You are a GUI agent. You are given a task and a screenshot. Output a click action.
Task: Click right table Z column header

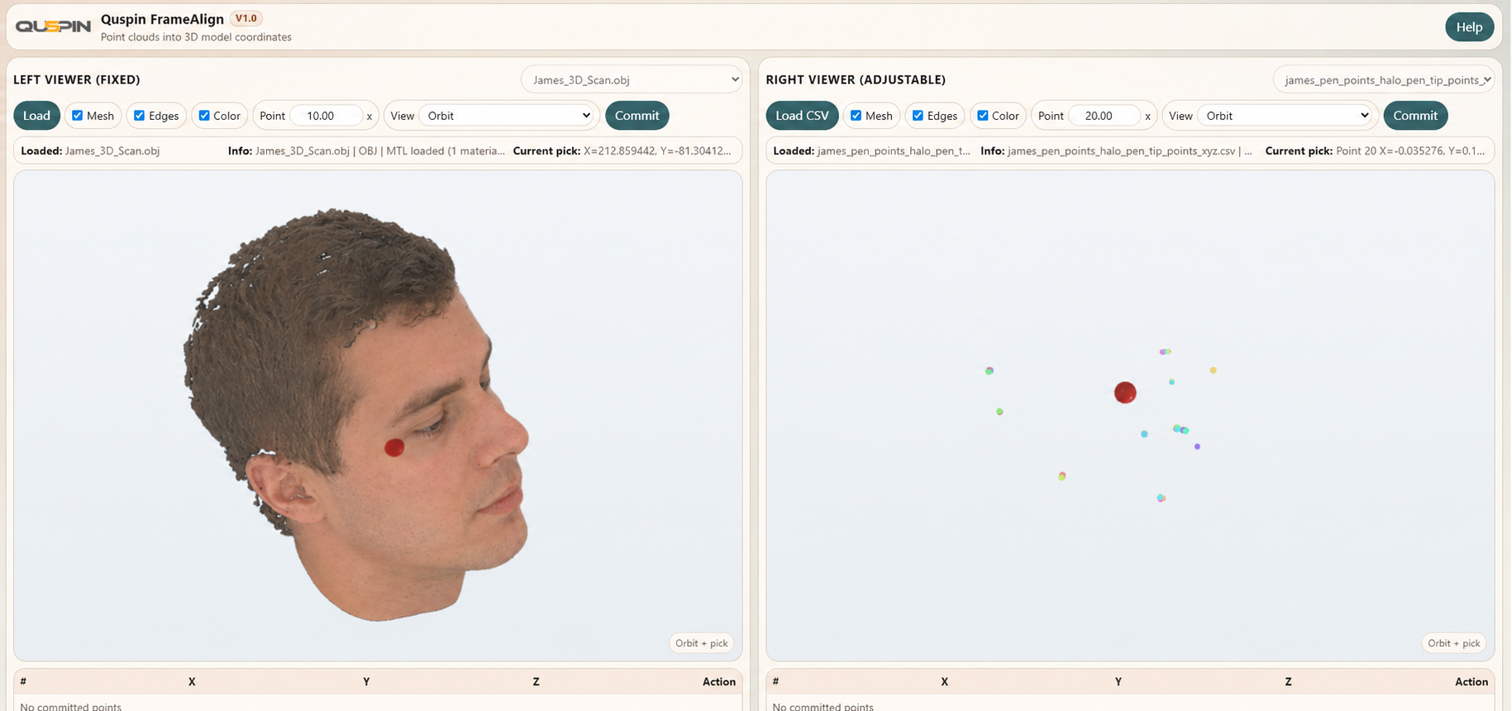pyautogui.click(x=1288, y=682)
